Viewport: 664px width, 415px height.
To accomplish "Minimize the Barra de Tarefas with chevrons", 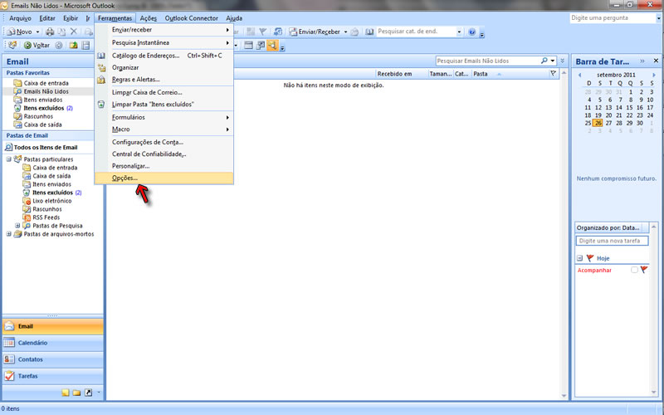I will 642,61.
